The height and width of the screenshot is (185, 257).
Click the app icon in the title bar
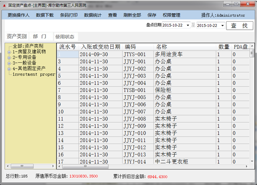[x=4, y=6]
